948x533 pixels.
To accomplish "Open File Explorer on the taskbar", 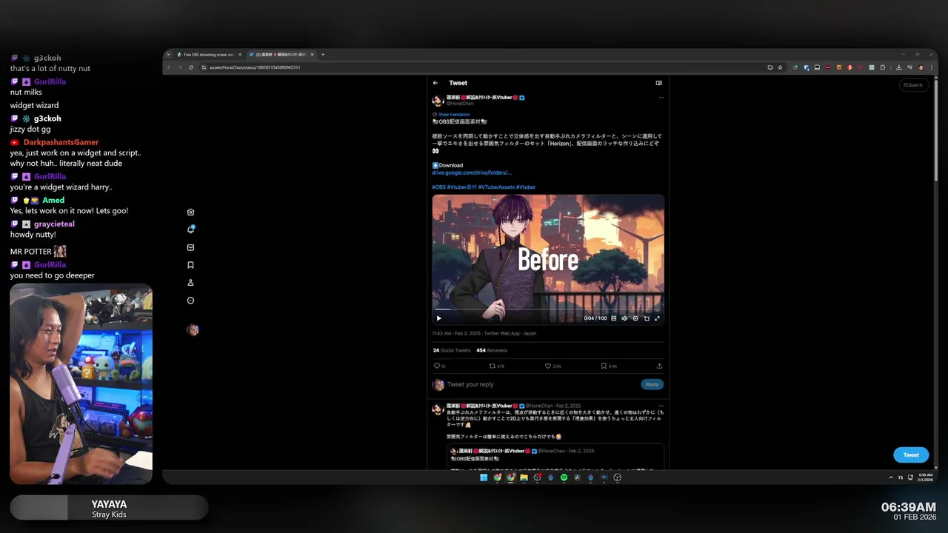I will 524,477.
